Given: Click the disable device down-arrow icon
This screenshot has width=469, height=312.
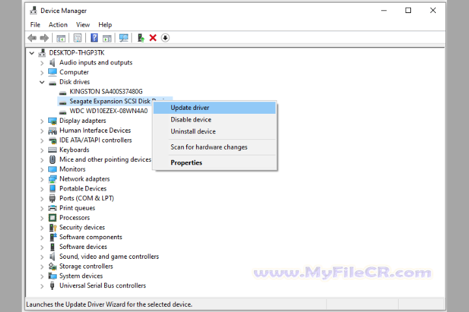Looking at the screenshot, I should click(165, 38).
